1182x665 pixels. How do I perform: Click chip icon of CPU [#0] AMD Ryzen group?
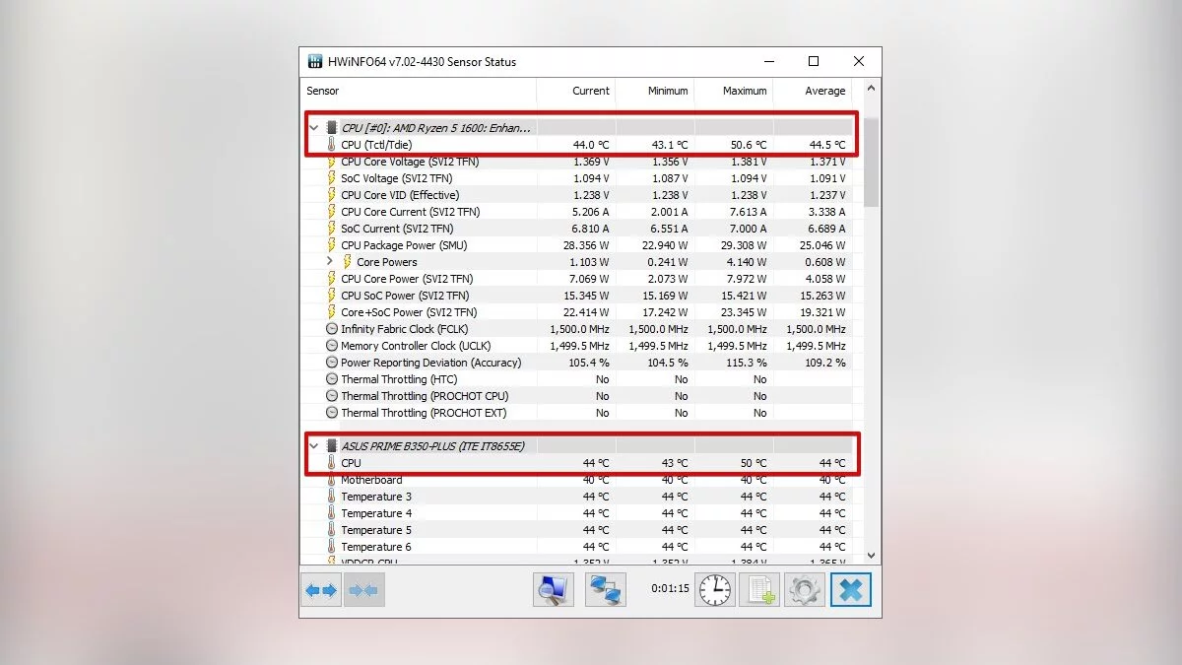331,128
